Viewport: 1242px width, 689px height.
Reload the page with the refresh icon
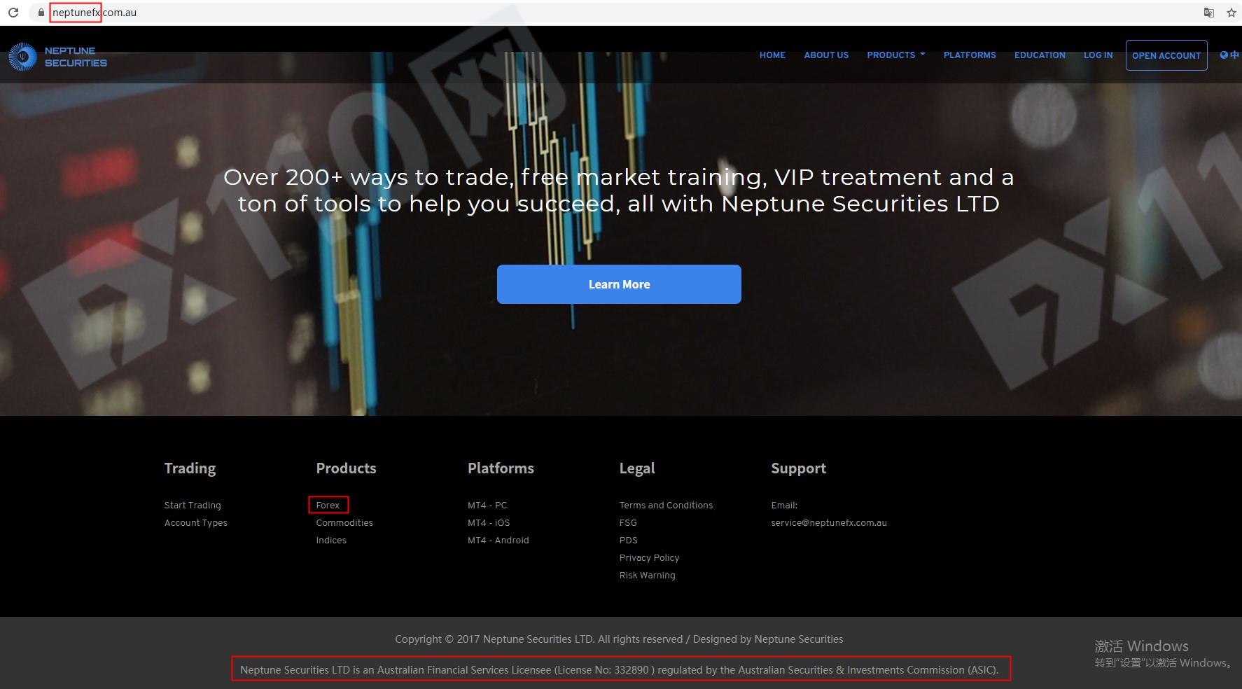pyautogui.click(x=13, y=13)
